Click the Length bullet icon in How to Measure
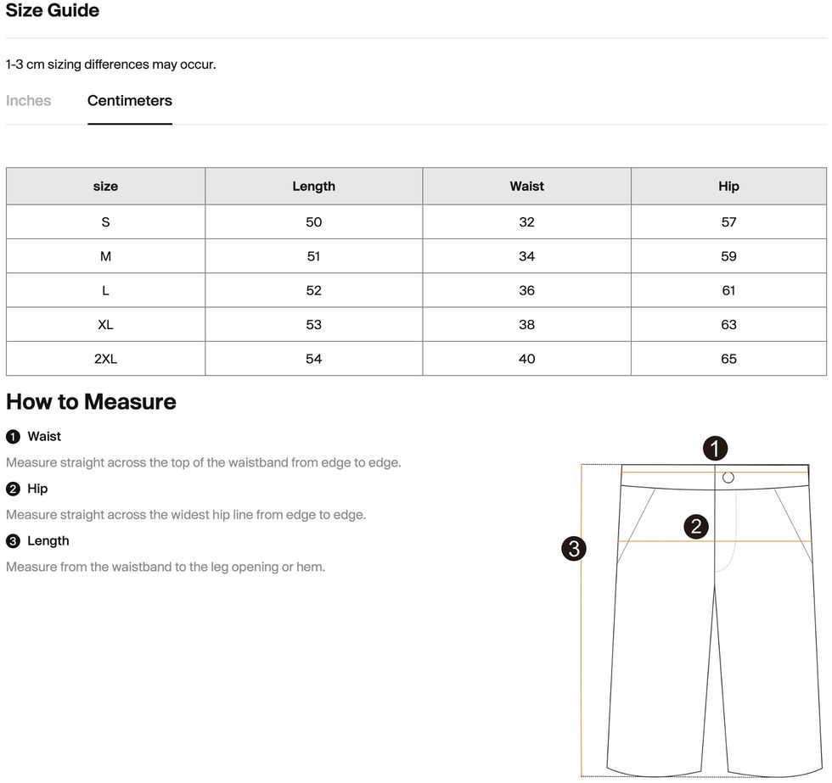 coord(13,541)
